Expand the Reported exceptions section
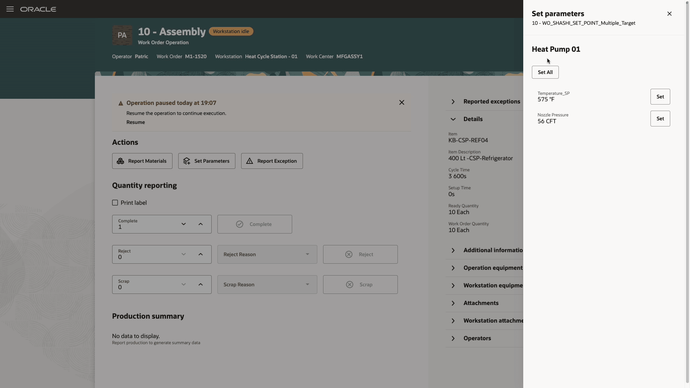The width and height of the screenshot is (690, 388). click(x=453, y=102)
